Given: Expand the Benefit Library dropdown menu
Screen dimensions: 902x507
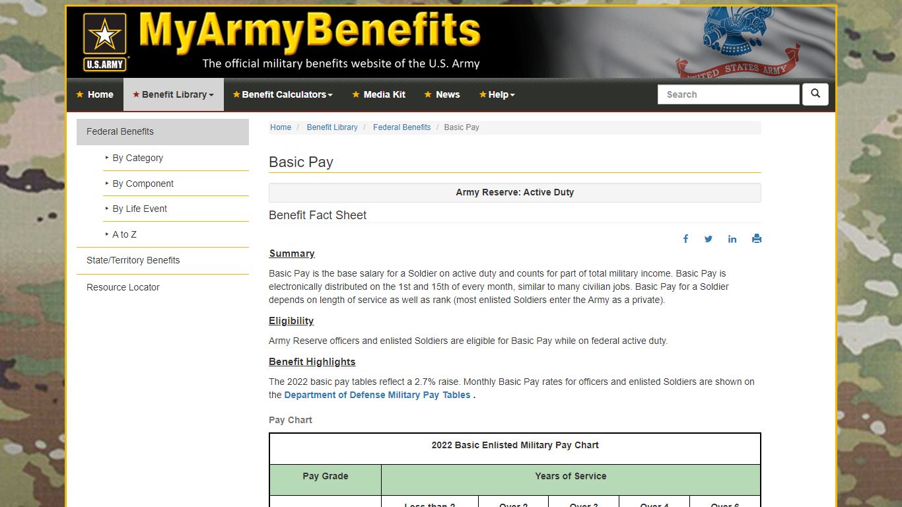Looking at the screenshot, I should tap(174, 94).
